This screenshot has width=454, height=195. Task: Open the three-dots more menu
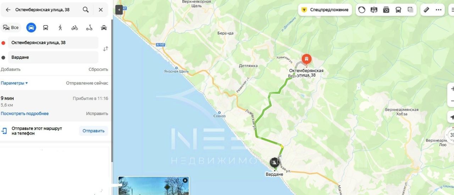point(439,10)
